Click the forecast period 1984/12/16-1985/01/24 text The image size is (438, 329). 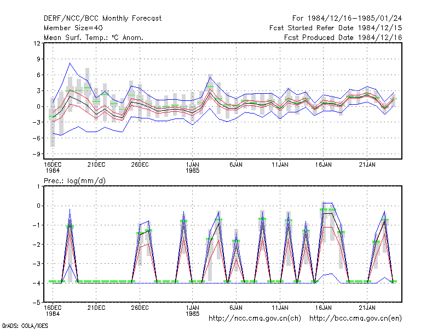click(347, 19)
